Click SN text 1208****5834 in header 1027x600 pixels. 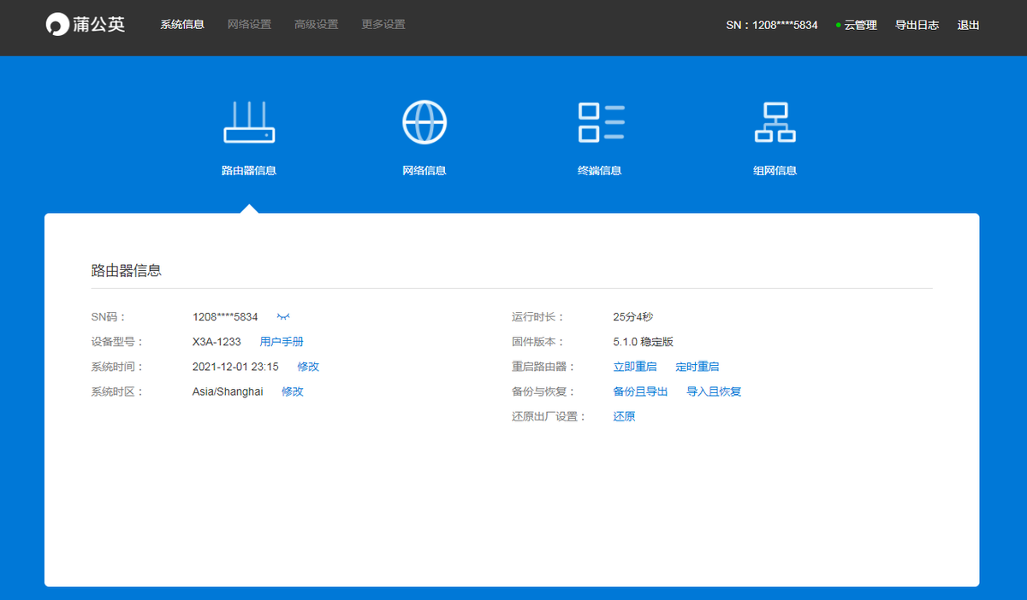click(x=772, y=26)
